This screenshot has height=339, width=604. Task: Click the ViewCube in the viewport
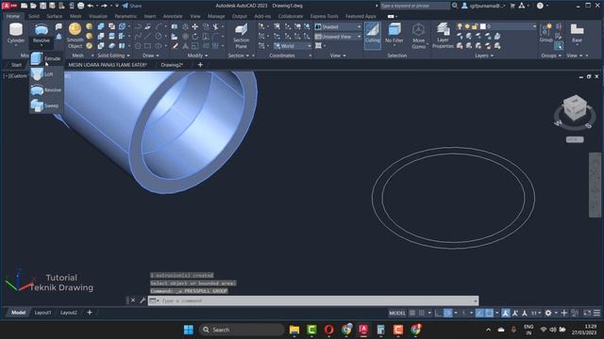[x=575, y=109]
